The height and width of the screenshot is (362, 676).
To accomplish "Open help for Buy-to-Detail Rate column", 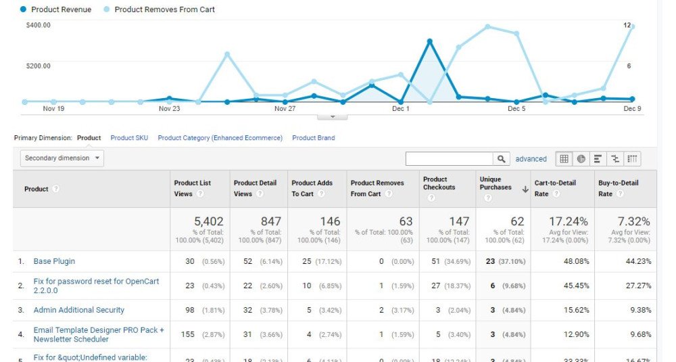I will click(x=620, y=194).
